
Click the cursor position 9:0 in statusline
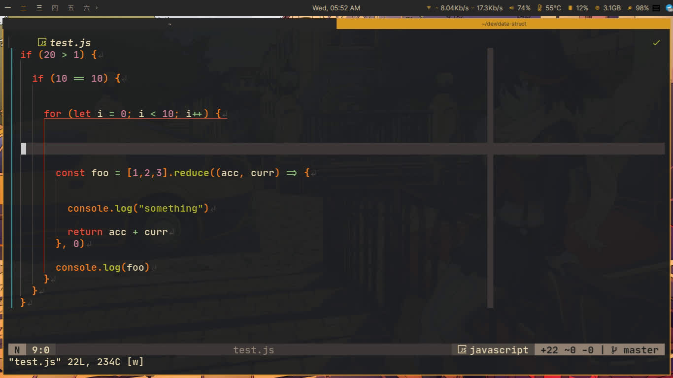pyautogui.click(x=41, y=350)
